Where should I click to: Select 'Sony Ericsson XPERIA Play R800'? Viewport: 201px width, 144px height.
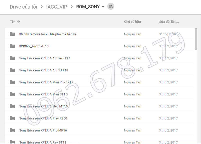coord(43,118)
